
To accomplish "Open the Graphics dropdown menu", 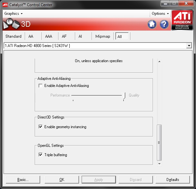I will (x=13, y=14).
